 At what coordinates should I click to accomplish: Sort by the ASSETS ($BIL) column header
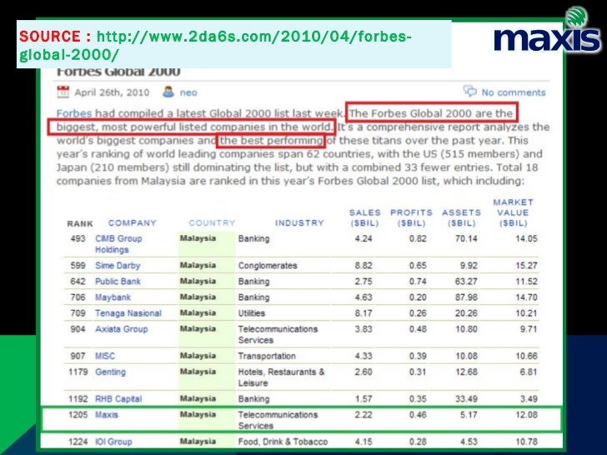point(461,217)
